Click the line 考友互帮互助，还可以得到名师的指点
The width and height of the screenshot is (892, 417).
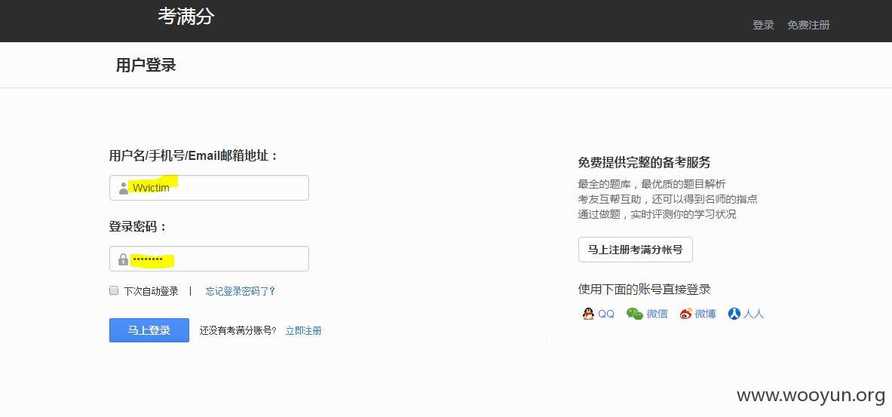tap(668, 199)
